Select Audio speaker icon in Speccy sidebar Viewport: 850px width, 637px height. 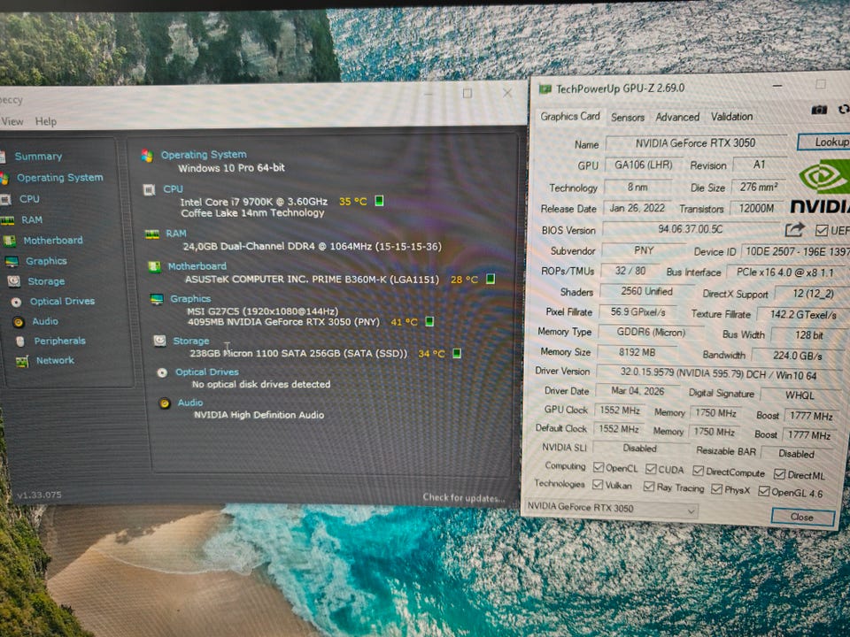pyautogui.click(x=19, y=322)
